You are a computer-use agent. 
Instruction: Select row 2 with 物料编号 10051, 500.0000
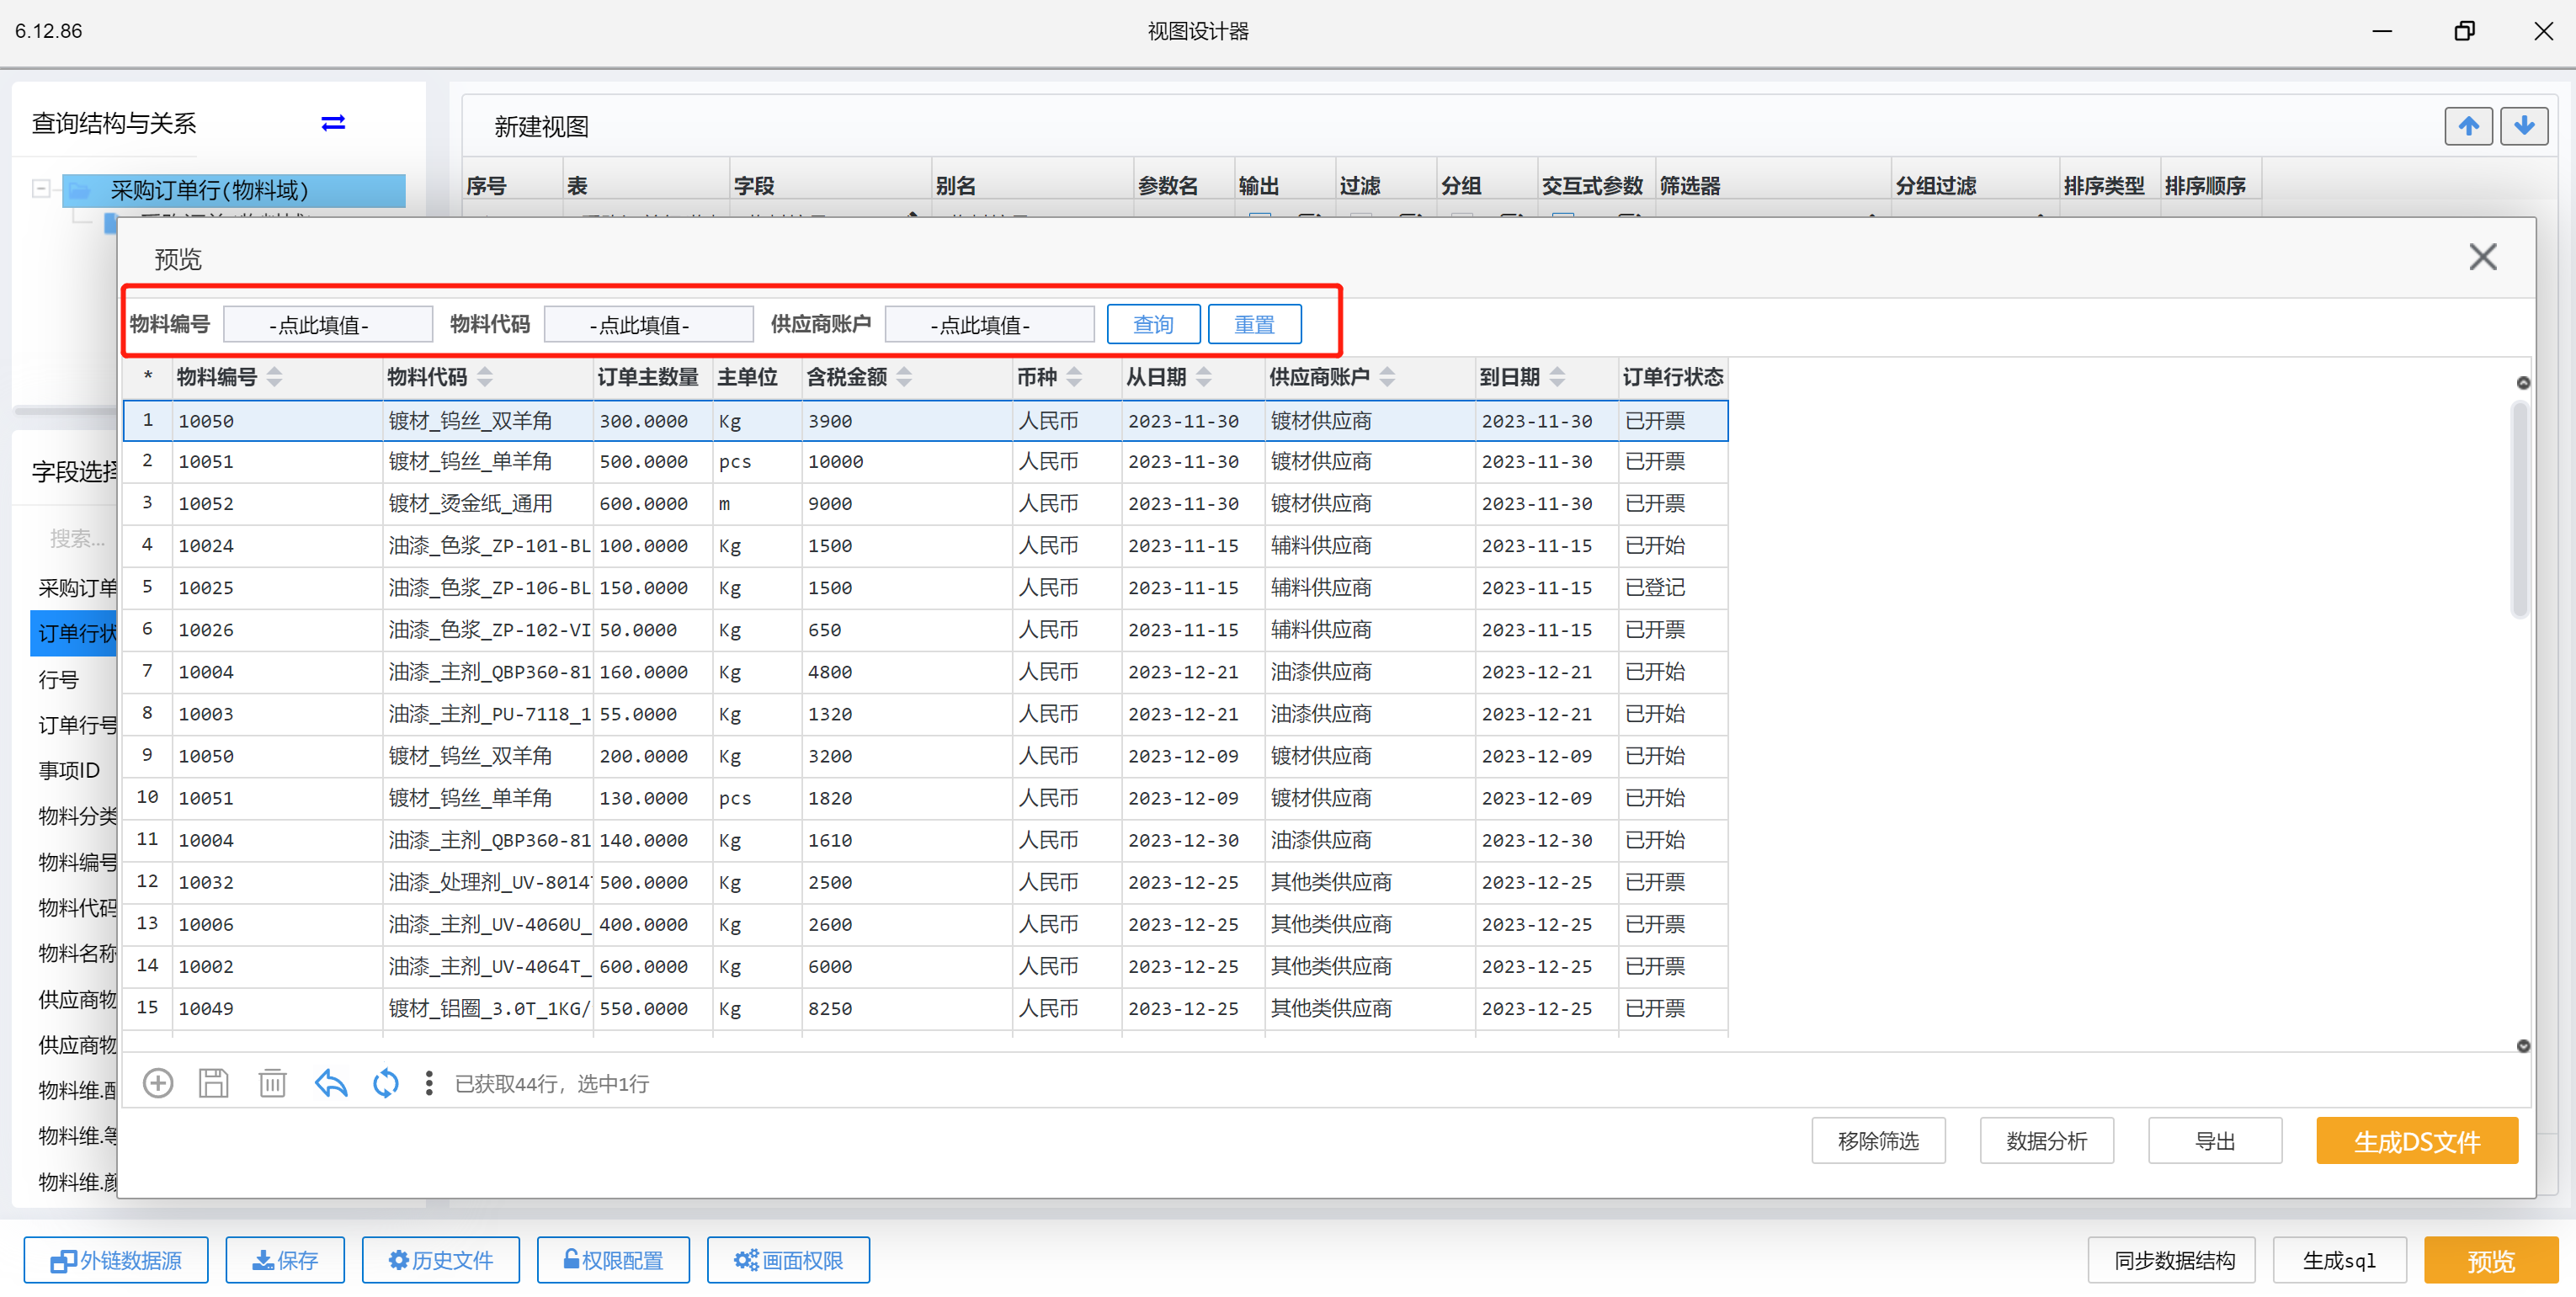(x=925, y=462)
